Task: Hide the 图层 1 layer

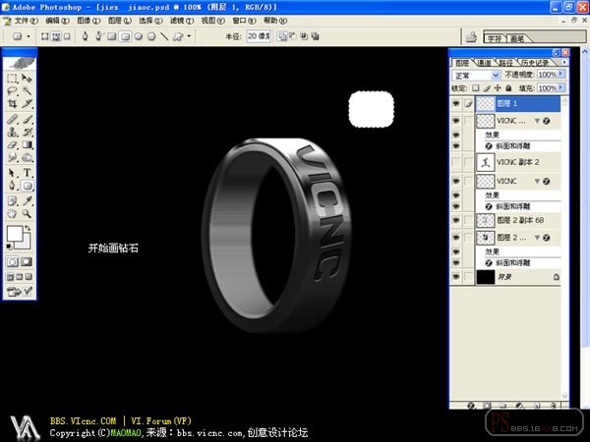Action: point(456,103)
